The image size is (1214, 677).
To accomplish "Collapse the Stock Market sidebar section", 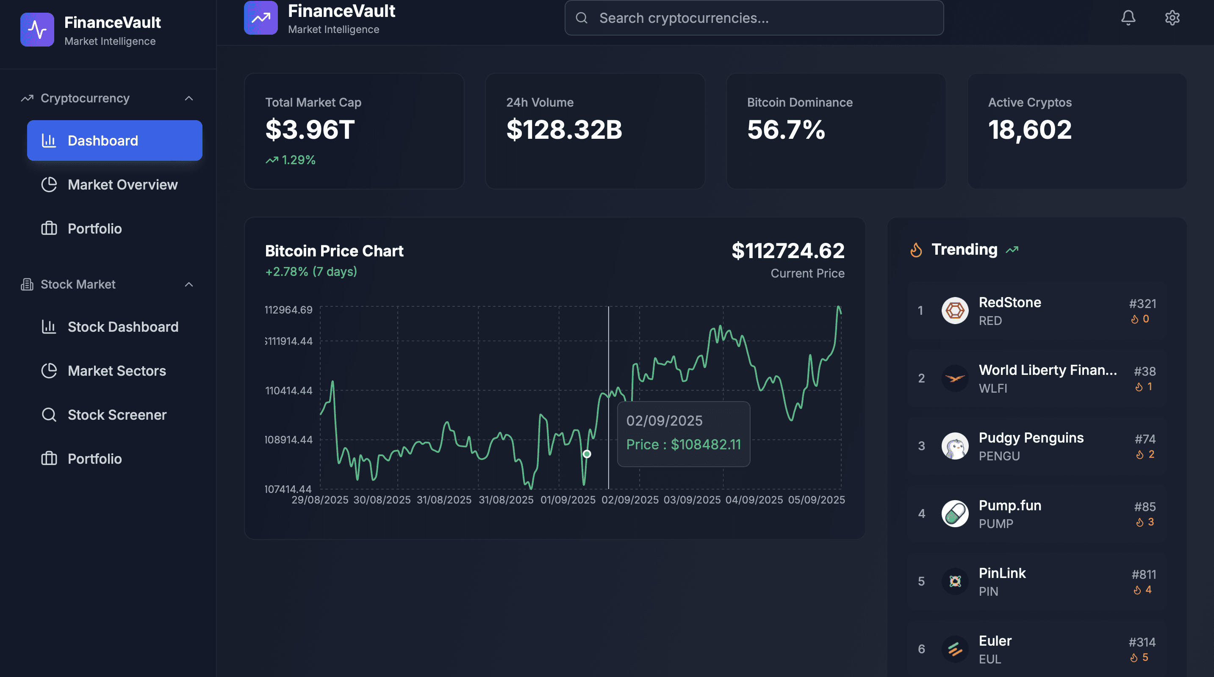I will click(189, 284).
